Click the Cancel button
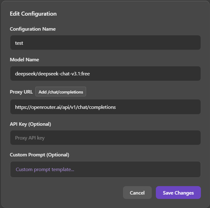 click(137, 193)
